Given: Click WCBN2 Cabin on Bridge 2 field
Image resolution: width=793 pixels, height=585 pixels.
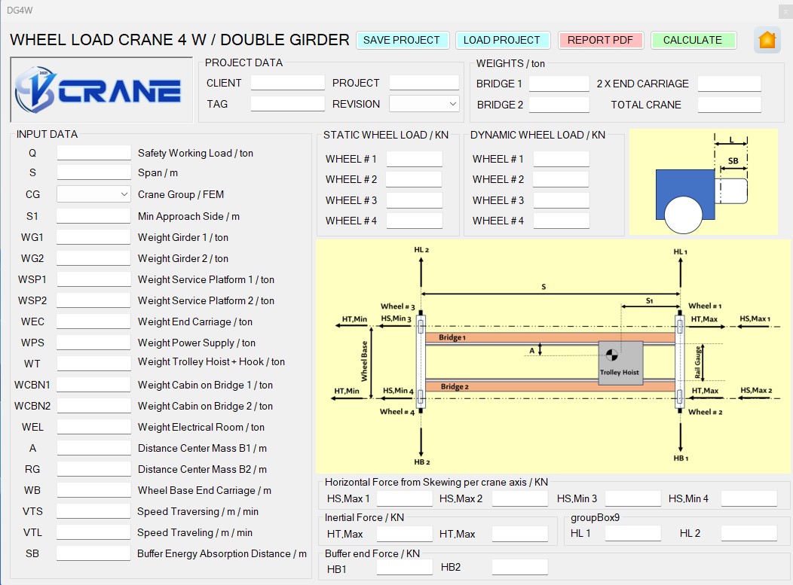Looking at the screenshot, I should [x=93, y=406].
